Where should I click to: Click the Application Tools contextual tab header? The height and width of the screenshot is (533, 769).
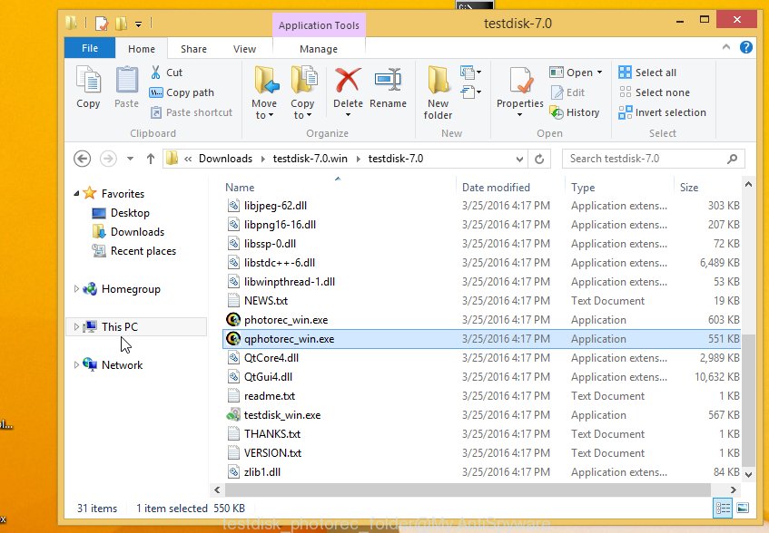tap(319, 25)
